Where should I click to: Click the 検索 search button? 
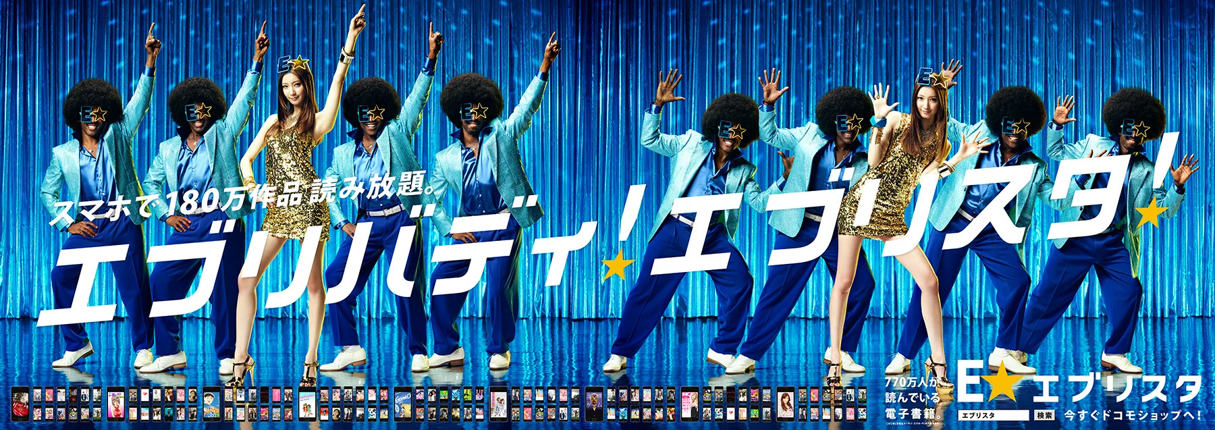click(x=1044, y=415)
